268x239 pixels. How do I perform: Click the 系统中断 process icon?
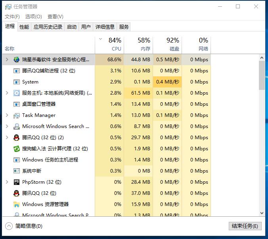tap(17, 171)
